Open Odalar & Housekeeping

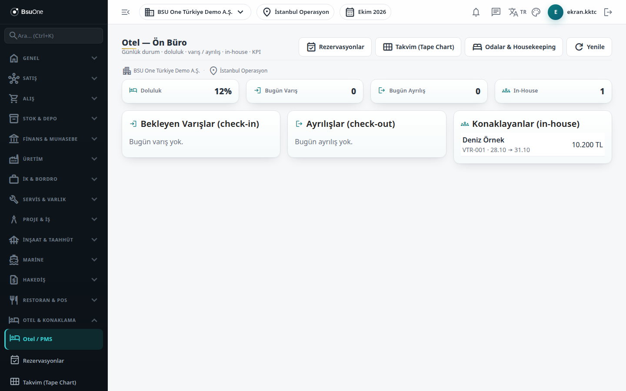(514, 47)
